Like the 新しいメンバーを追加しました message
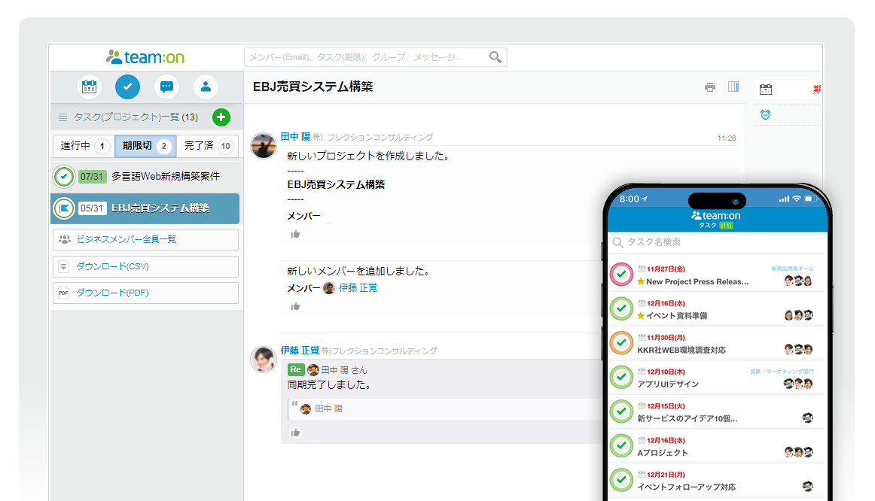This screenshot has height=501, width=875. pyautogui.click(x=295, y=306)
